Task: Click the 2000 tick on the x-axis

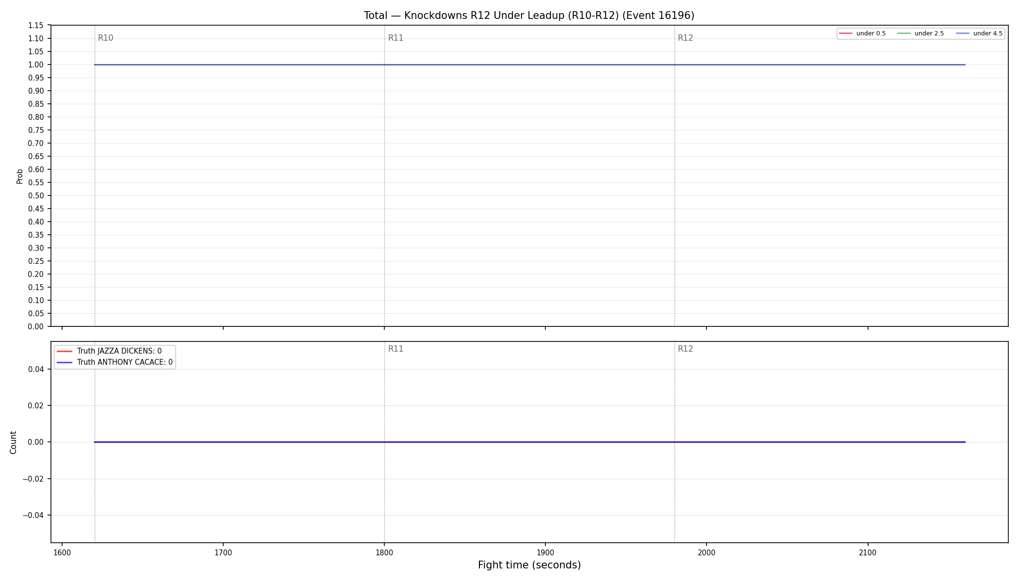Action: (x=707, y=553)
